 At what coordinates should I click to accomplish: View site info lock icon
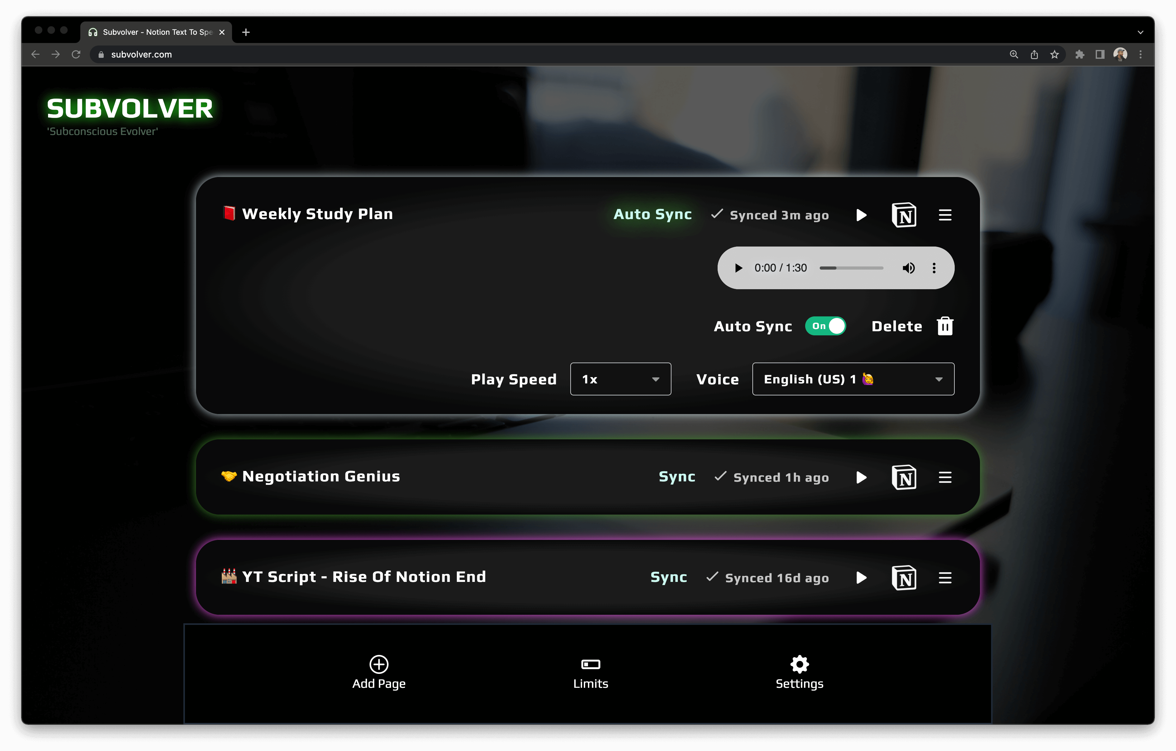tap(101, 55)
